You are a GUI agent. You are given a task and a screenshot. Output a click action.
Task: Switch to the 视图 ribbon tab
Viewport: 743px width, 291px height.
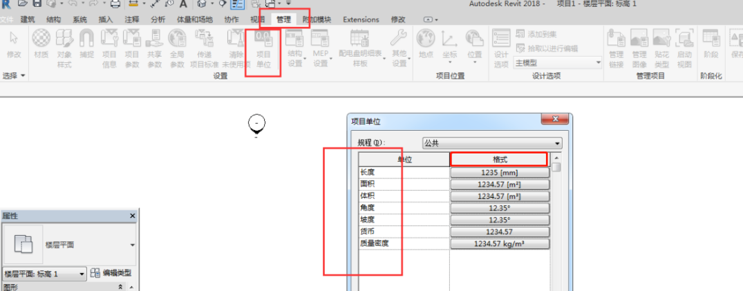coord(257,19)
